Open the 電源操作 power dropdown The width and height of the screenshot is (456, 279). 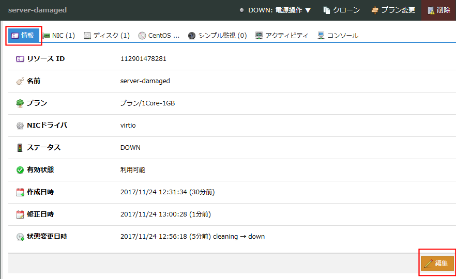[279, 10]
